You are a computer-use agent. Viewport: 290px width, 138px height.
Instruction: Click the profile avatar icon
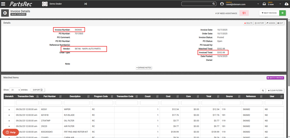point(222,4)
